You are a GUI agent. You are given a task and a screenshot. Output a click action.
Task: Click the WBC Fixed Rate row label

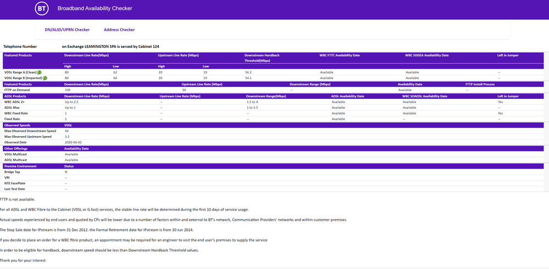16,114
